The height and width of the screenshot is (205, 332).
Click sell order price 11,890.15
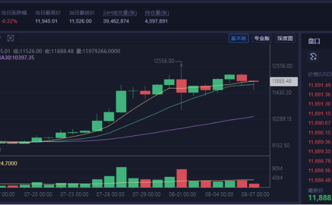[319, 133]
